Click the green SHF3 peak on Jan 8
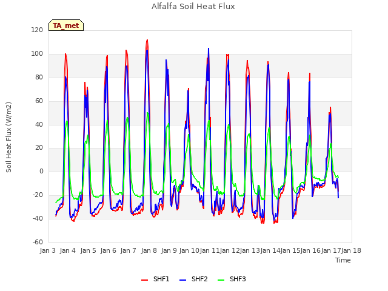The height and width of the screenshot is (291, 388). 147,113
